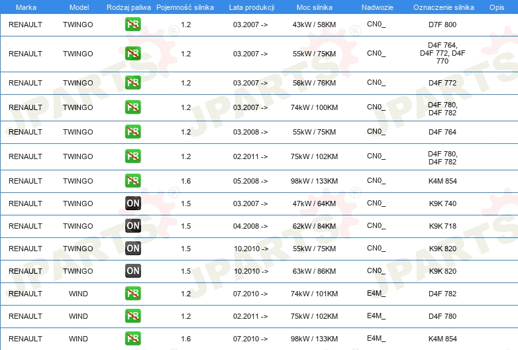Click the 05.2008 -> production date cell

pos(250,181)
